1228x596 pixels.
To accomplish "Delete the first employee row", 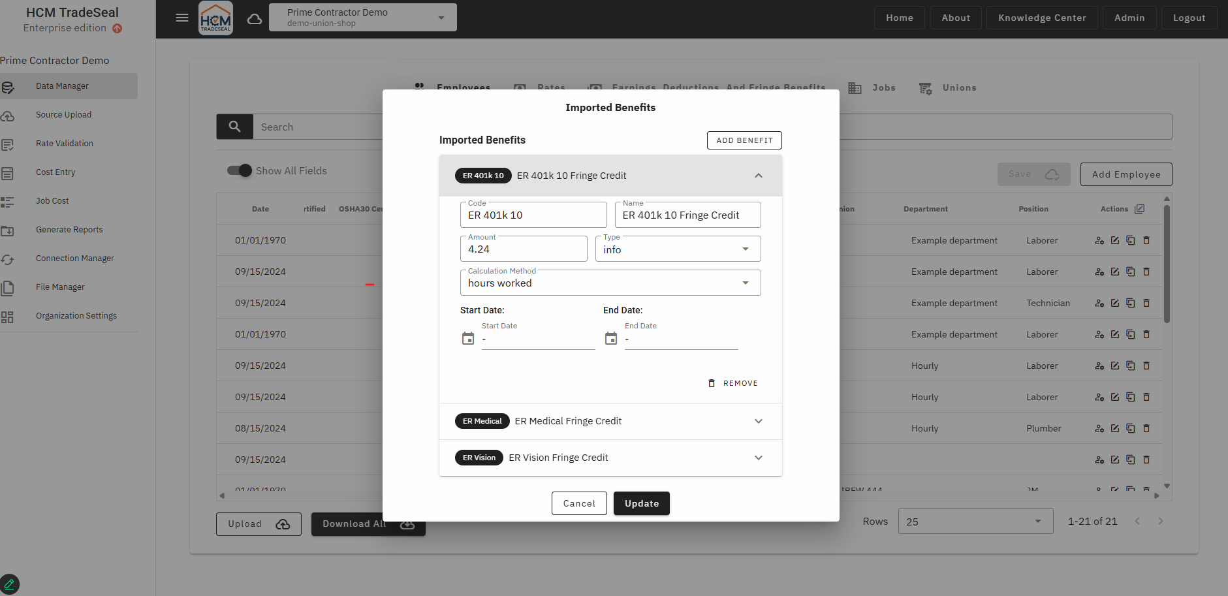I will coord(1146,240).
